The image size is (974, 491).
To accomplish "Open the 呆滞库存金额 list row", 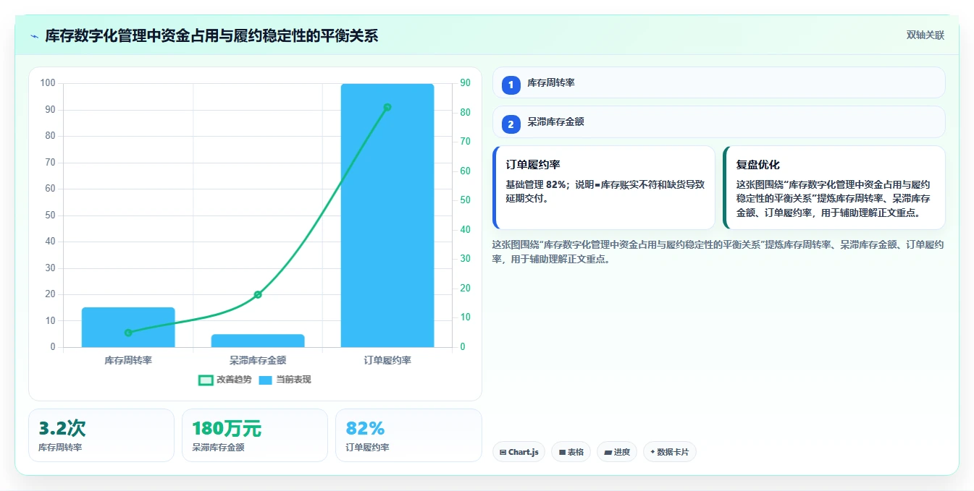I will tap(718, 122).
